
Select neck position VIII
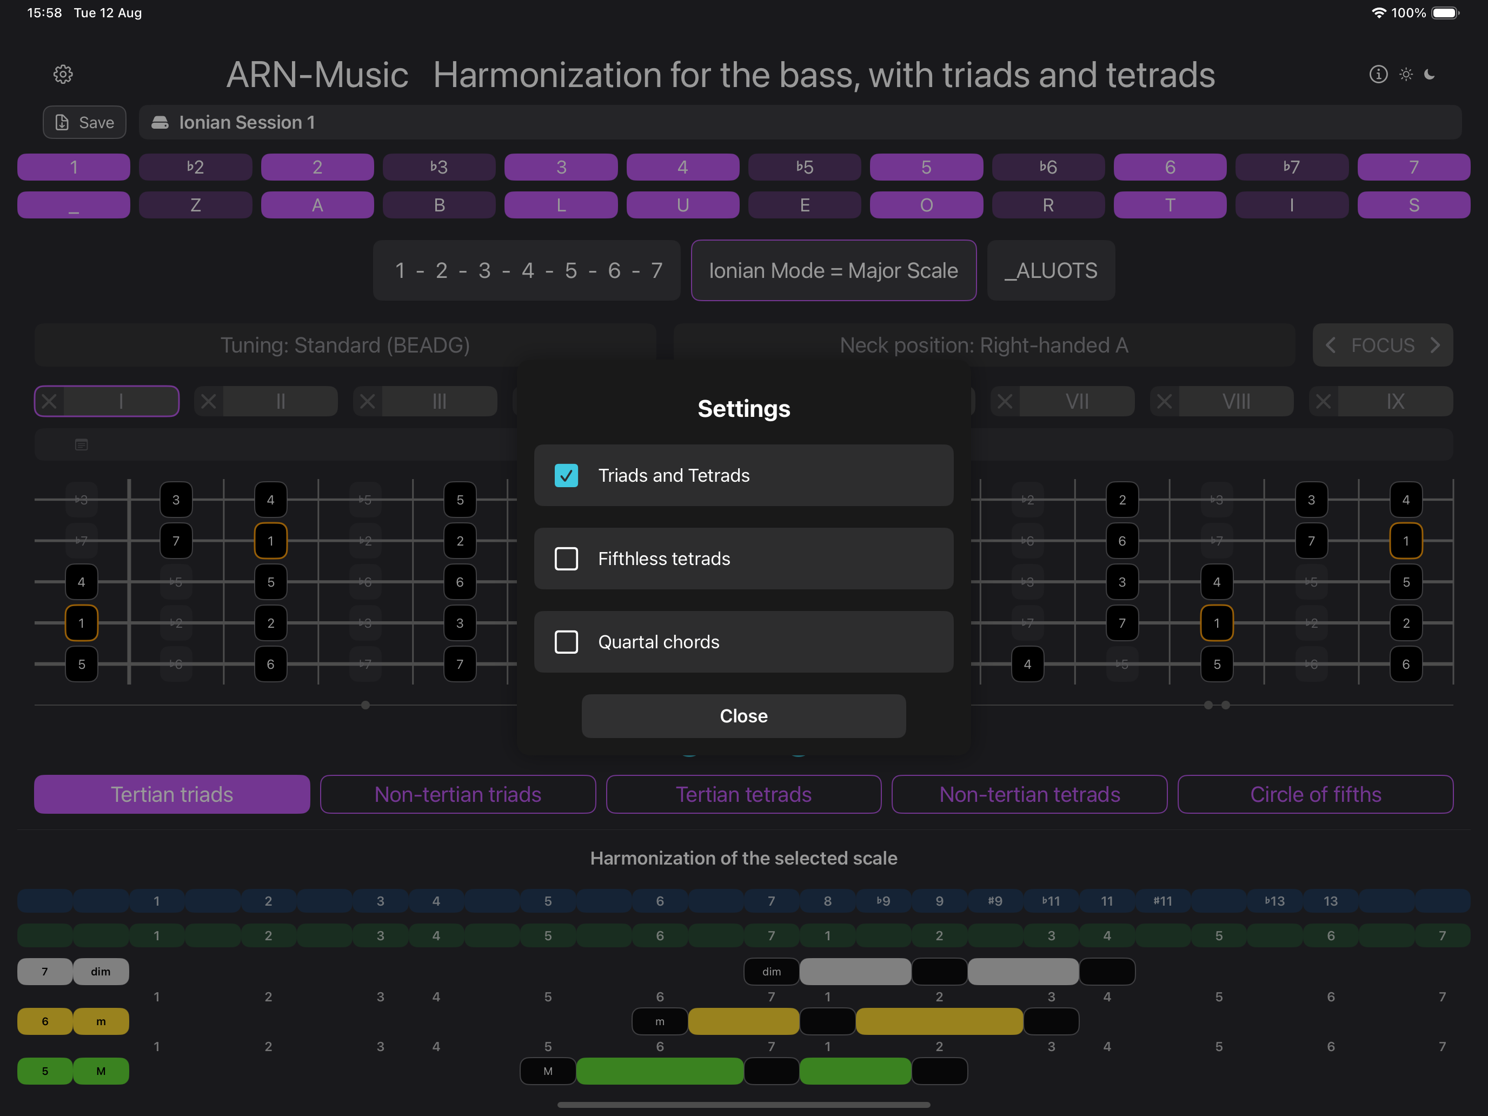pyautogui.click(x=1237, y=402)
